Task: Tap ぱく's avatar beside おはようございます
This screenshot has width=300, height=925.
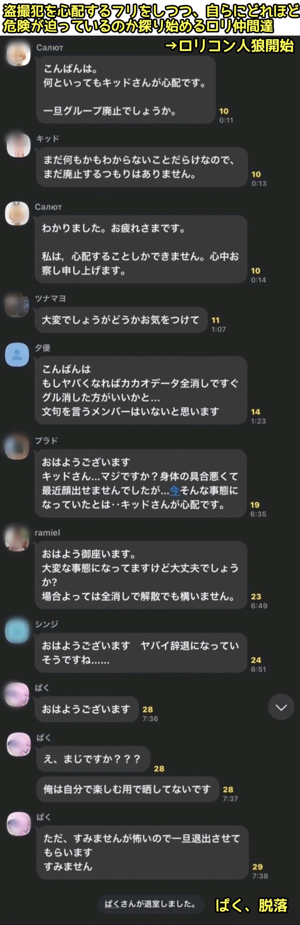Action: point(17,694)
